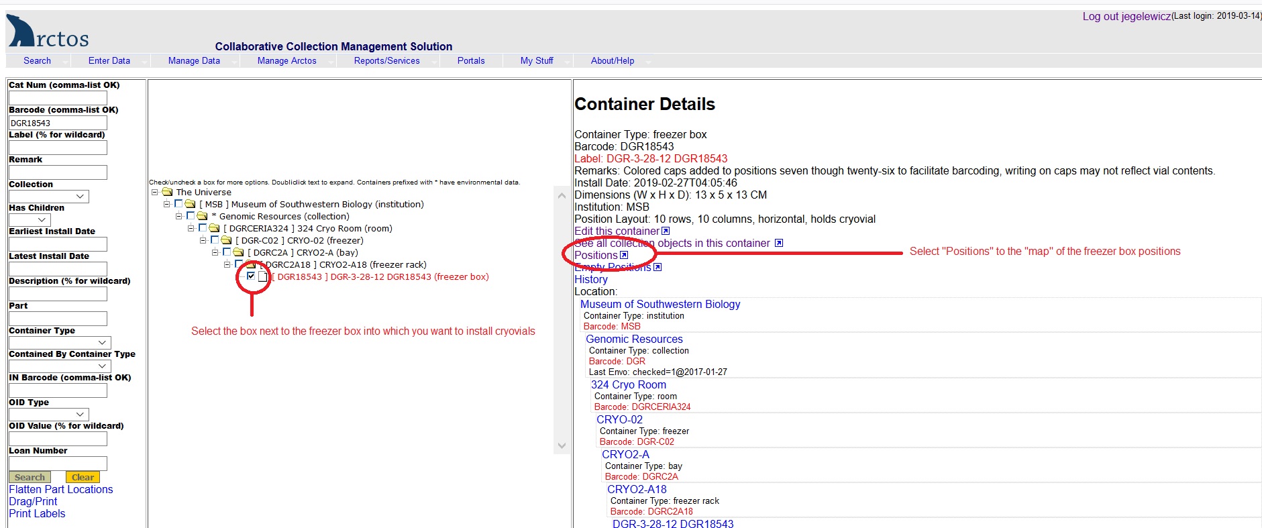Click the Arctos logo
Screen dimensions: 1262x528
47,31
